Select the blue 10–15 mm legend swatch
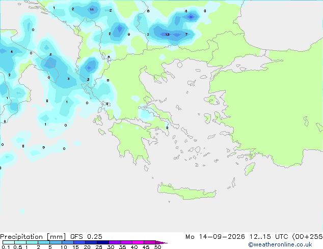 [68, 242]
